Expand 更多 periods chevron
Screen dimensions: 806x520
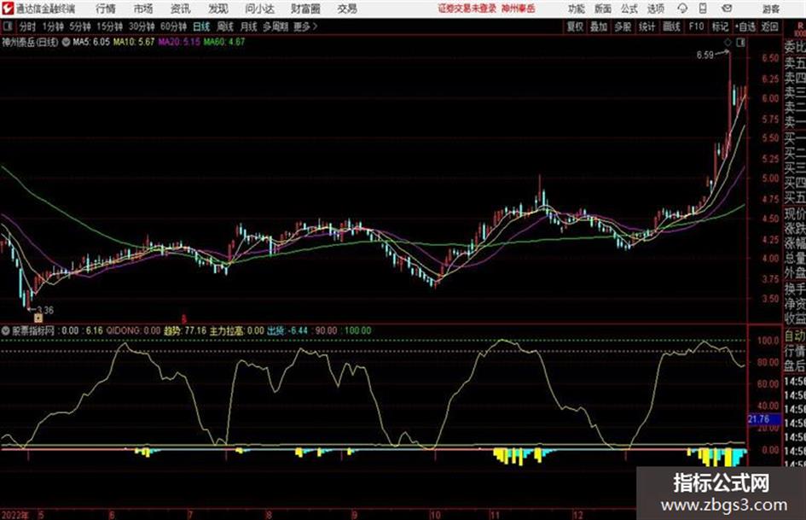pos(305,26)
